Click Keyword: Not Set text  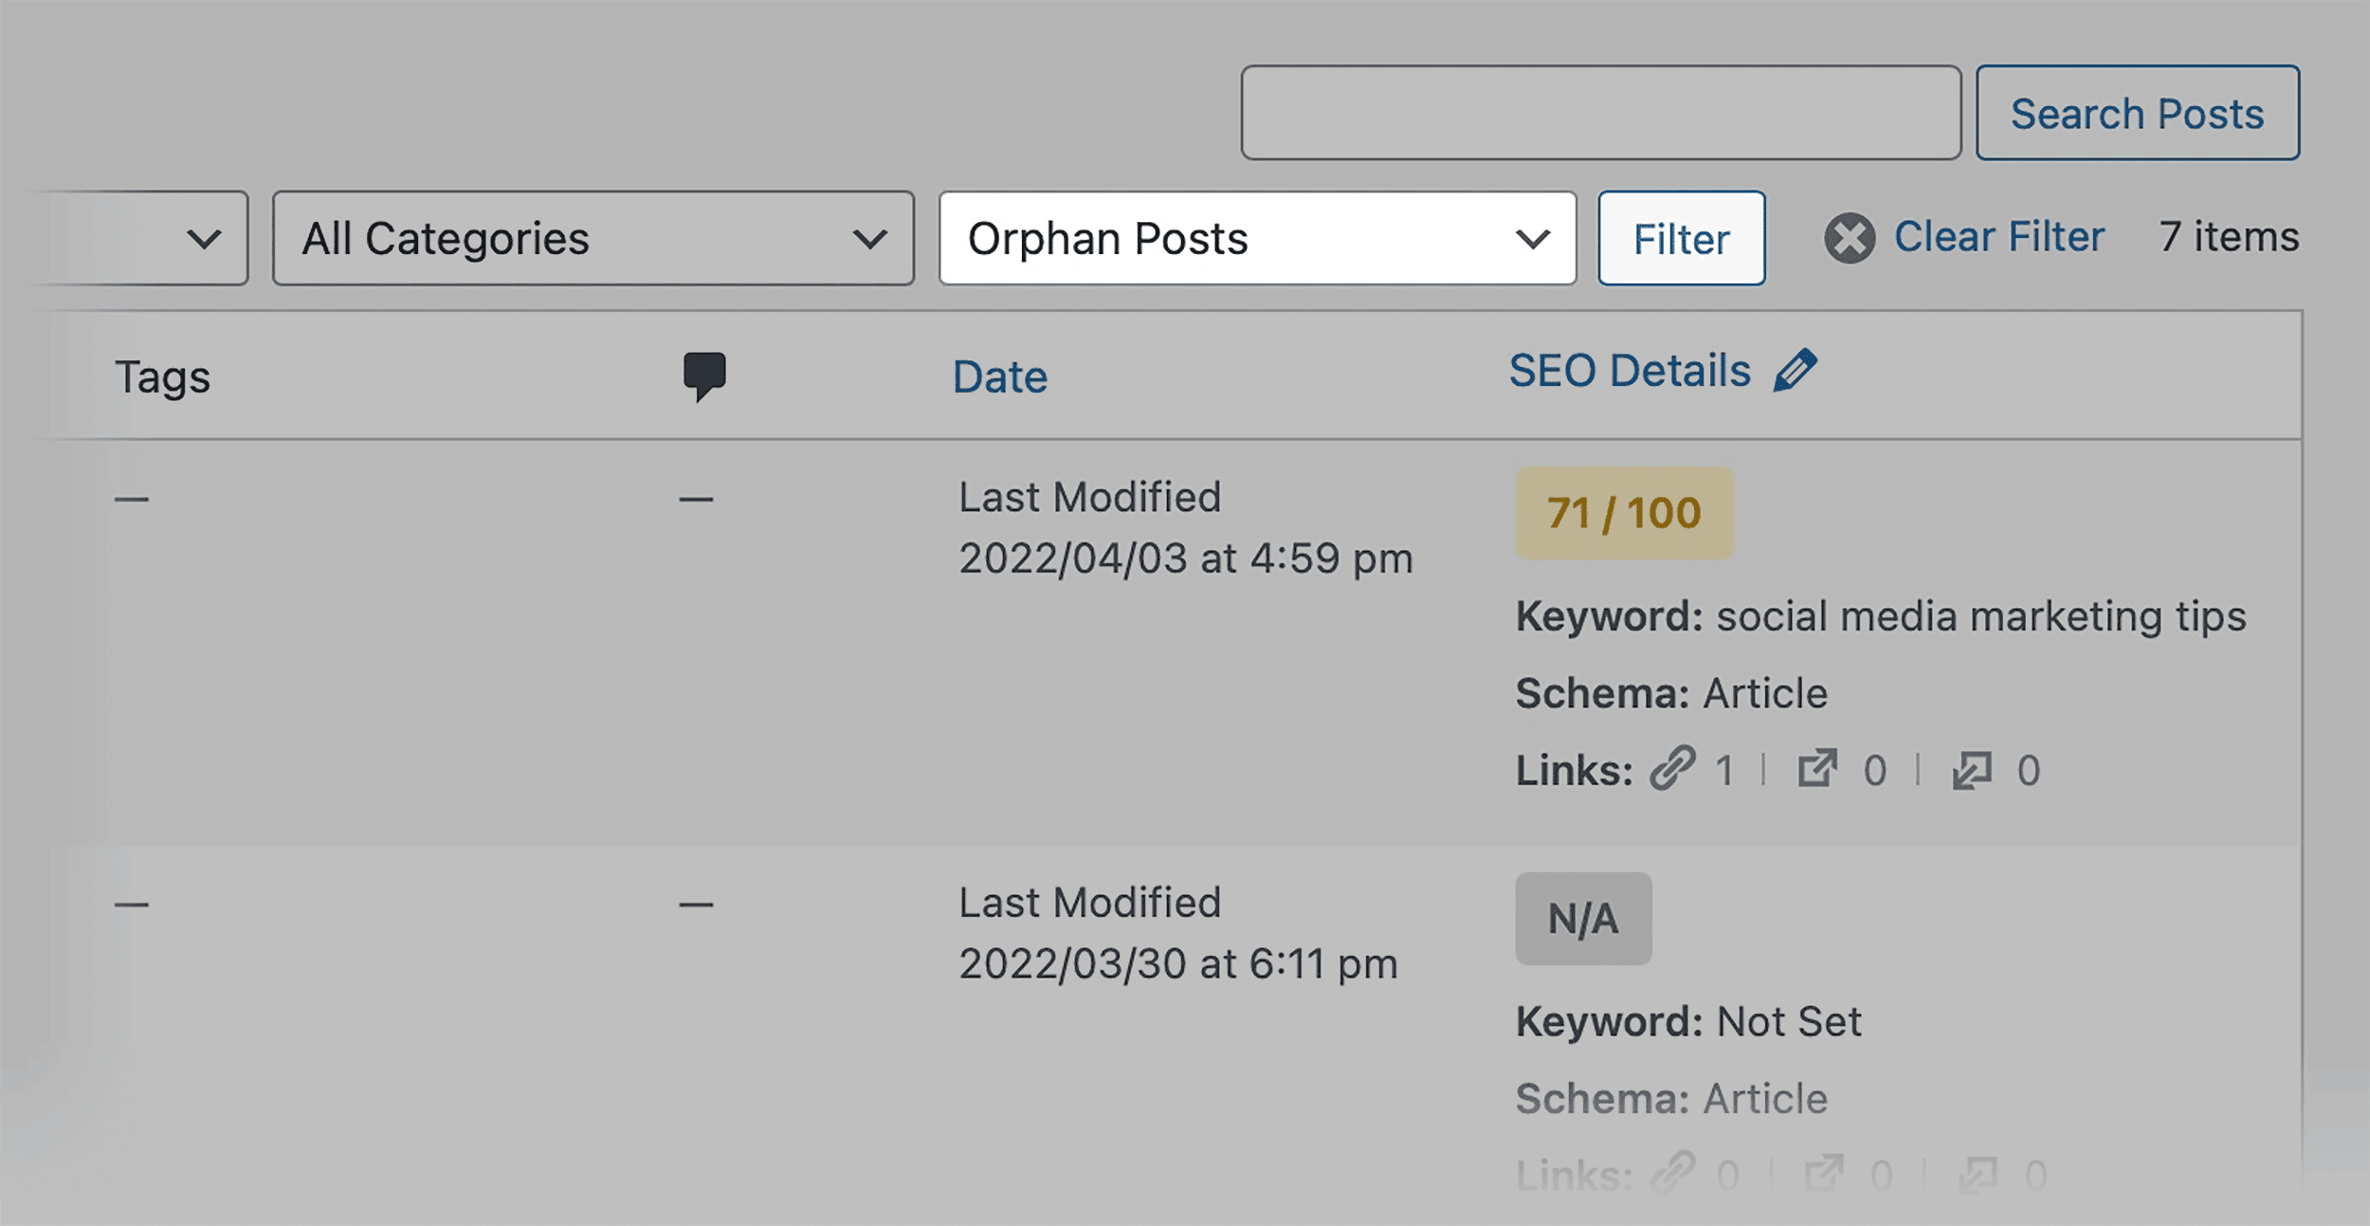[1688, 1022]
